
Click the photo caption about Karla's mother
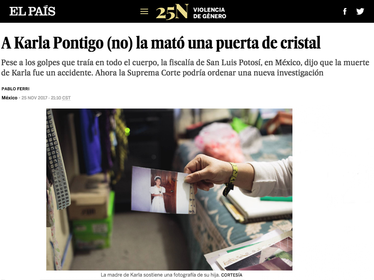160,275
